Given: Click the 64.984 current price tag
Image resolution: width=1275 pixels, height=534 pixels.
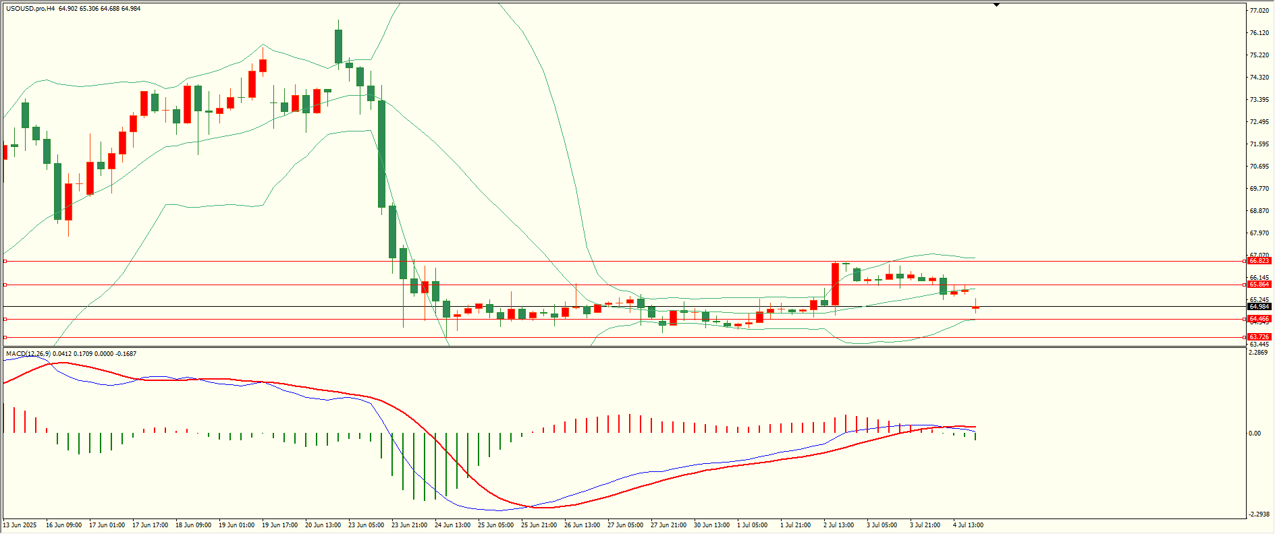Looking at the screenshot, I should tap(1259, 307).
